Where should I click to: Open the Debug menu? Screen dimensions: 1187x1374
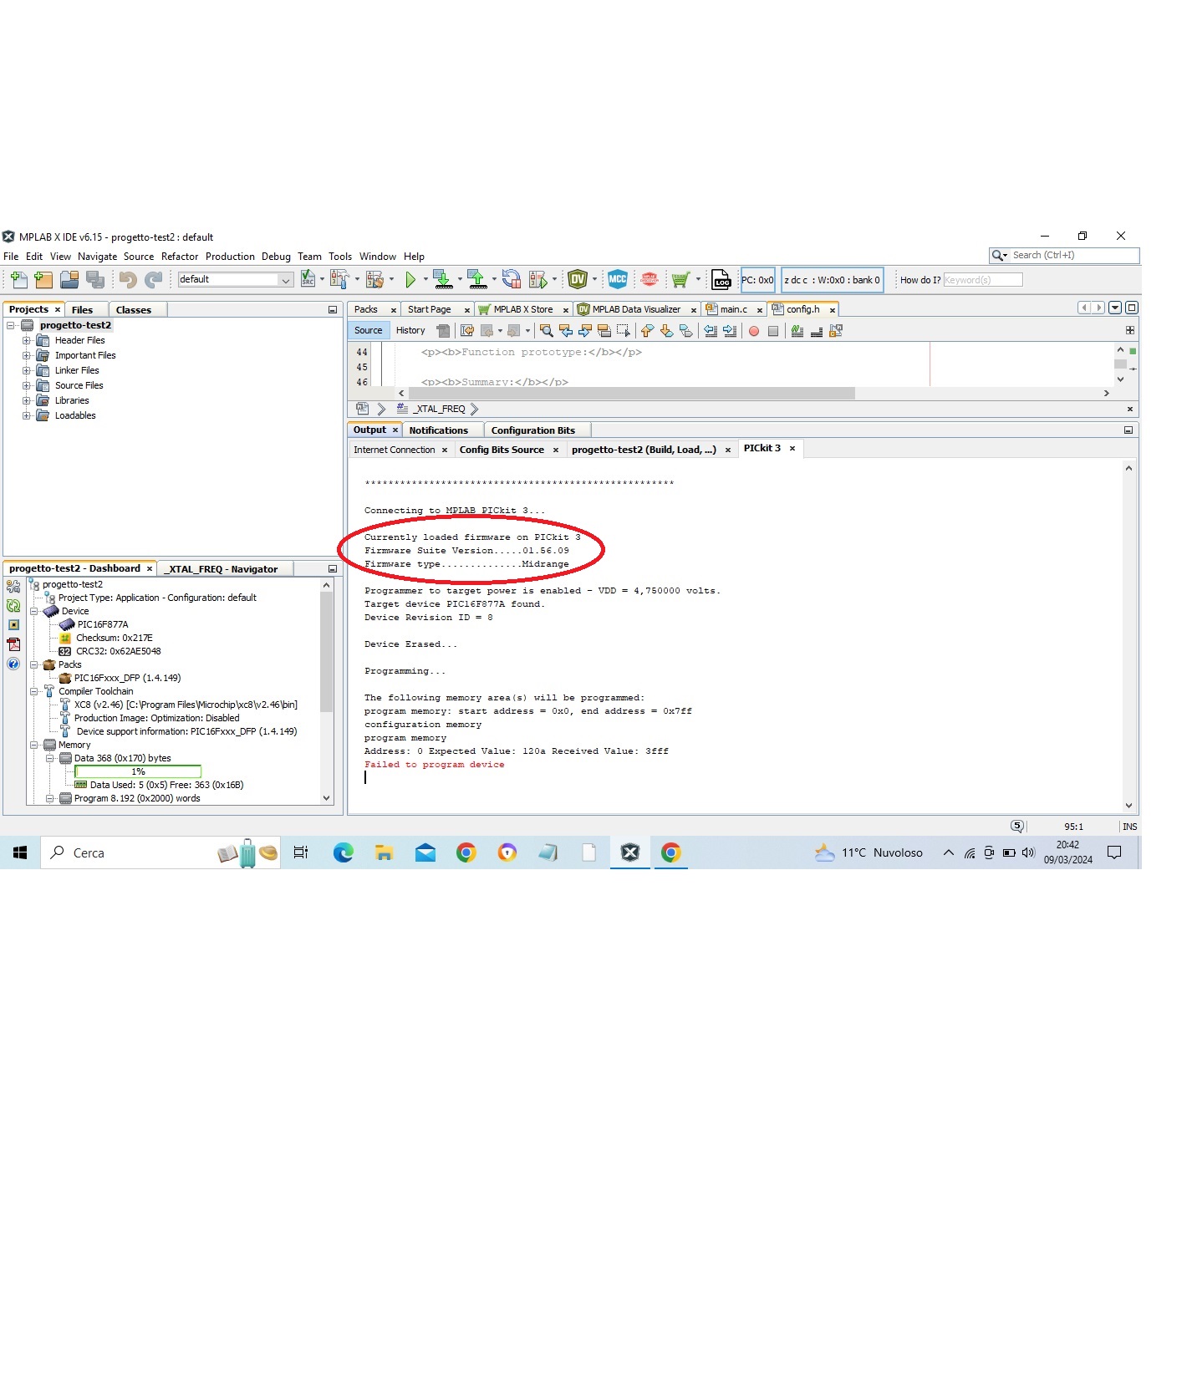tap(276, 257)
